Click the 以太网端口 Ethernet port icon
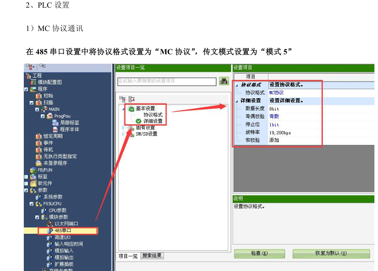 (50, 223)
